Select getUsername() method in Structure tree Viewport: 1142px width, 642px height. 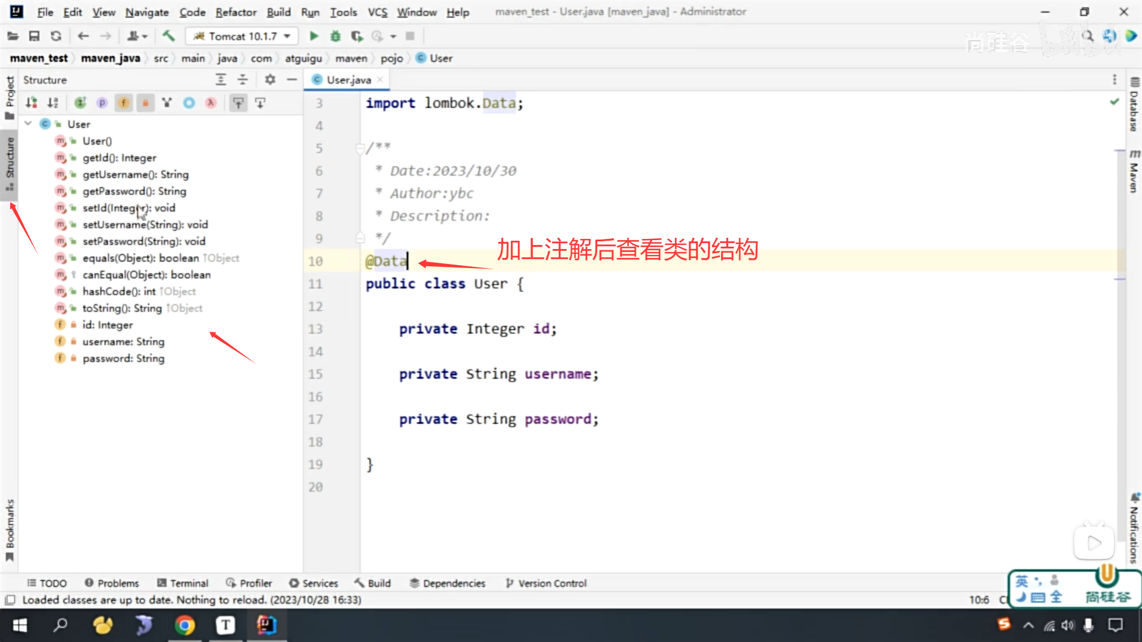coord(135,174)
